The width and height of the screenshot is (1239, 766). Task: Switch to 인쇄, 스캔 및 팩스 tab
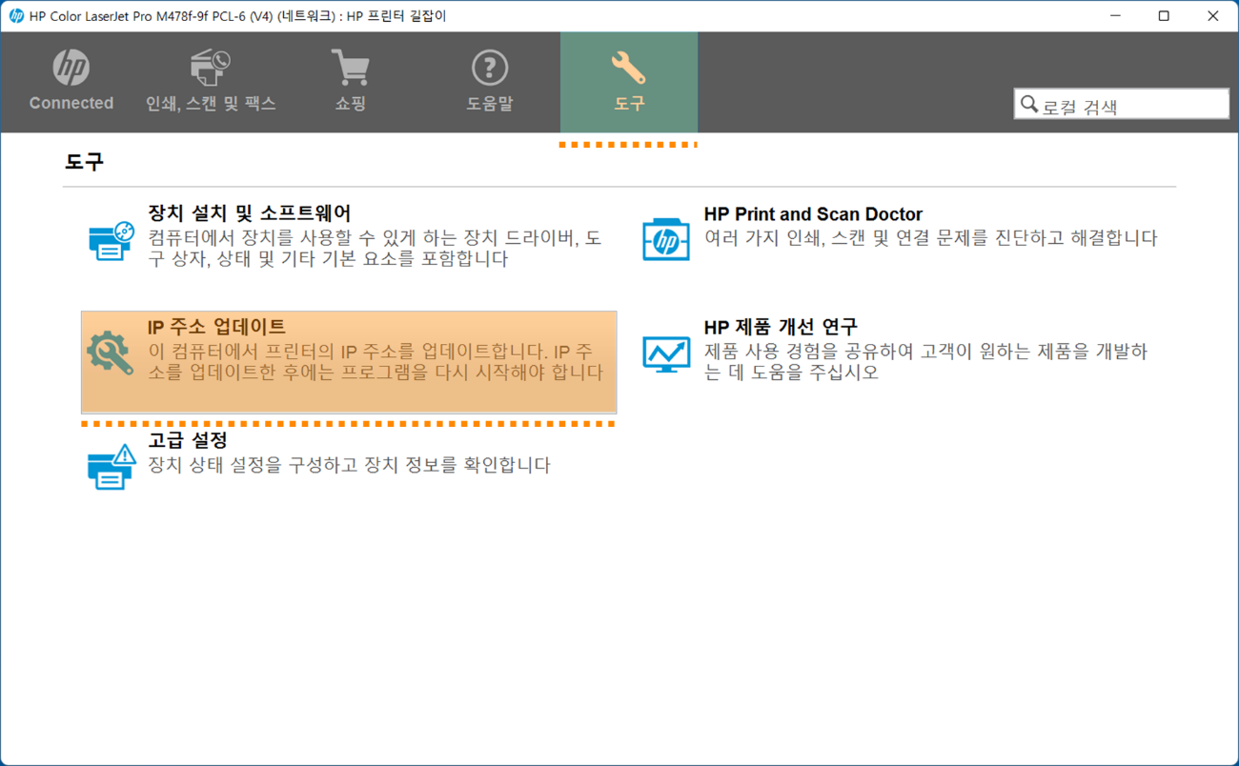pos(211,82)
